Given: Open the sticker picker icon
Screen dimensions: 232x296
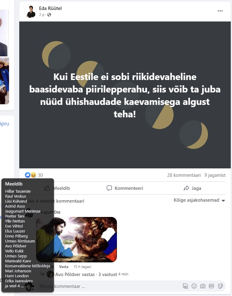Looking at the screenshot, I should click(x=220, y=286).
